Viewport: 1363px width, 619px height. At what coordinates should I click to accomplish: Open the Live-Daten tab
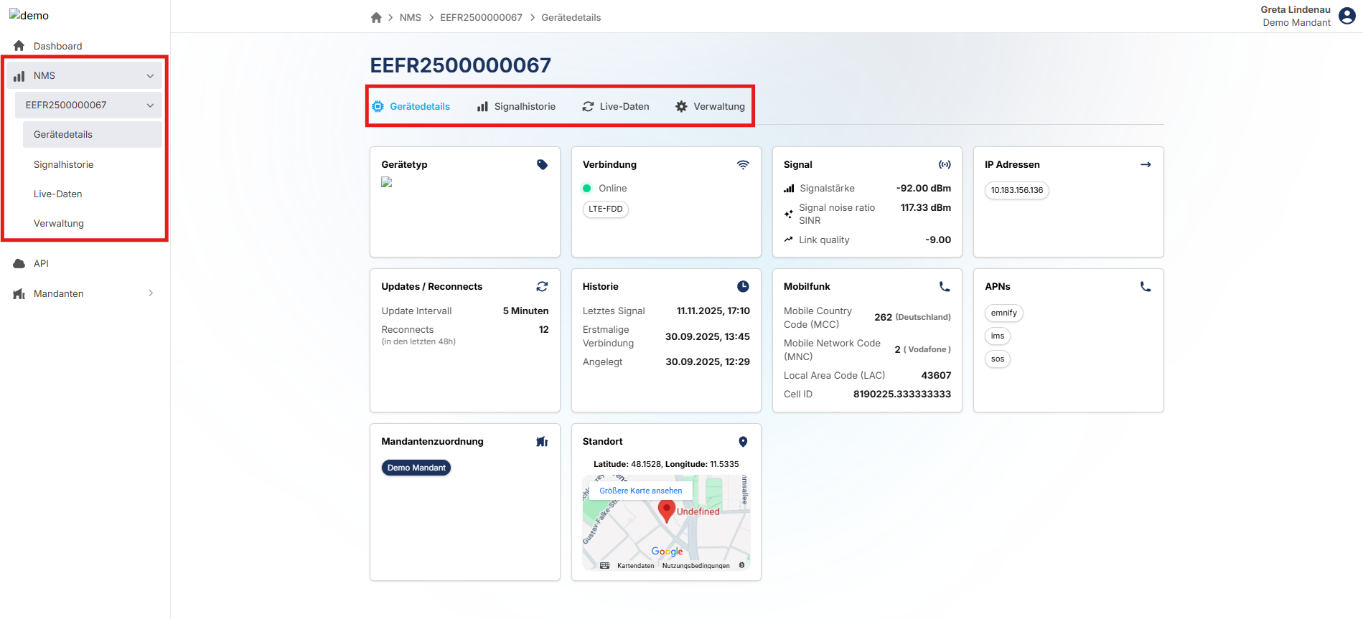click(x=615, y=107)
